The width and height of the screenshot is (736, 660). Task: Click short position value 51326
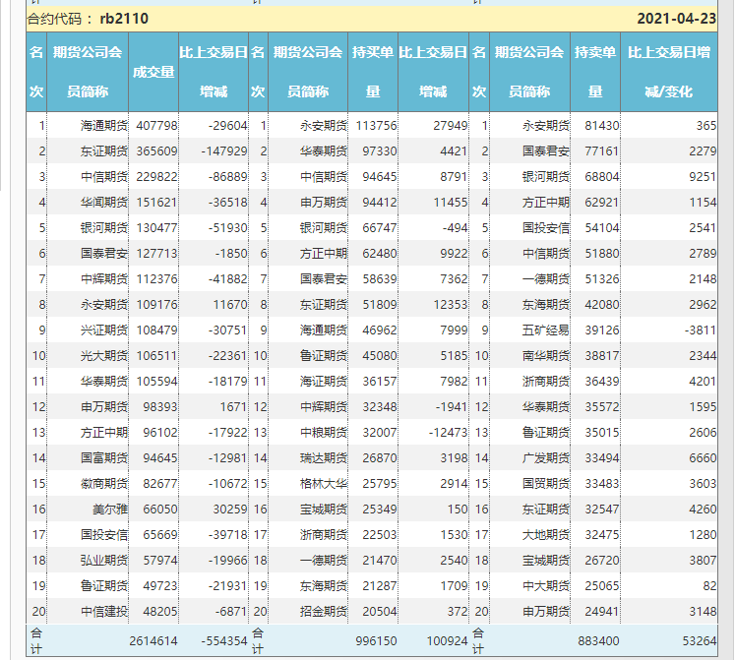(602, 279)
